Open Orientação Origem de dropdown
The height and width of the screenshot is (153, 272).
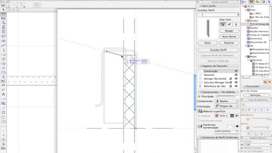[x=227, y=106]
